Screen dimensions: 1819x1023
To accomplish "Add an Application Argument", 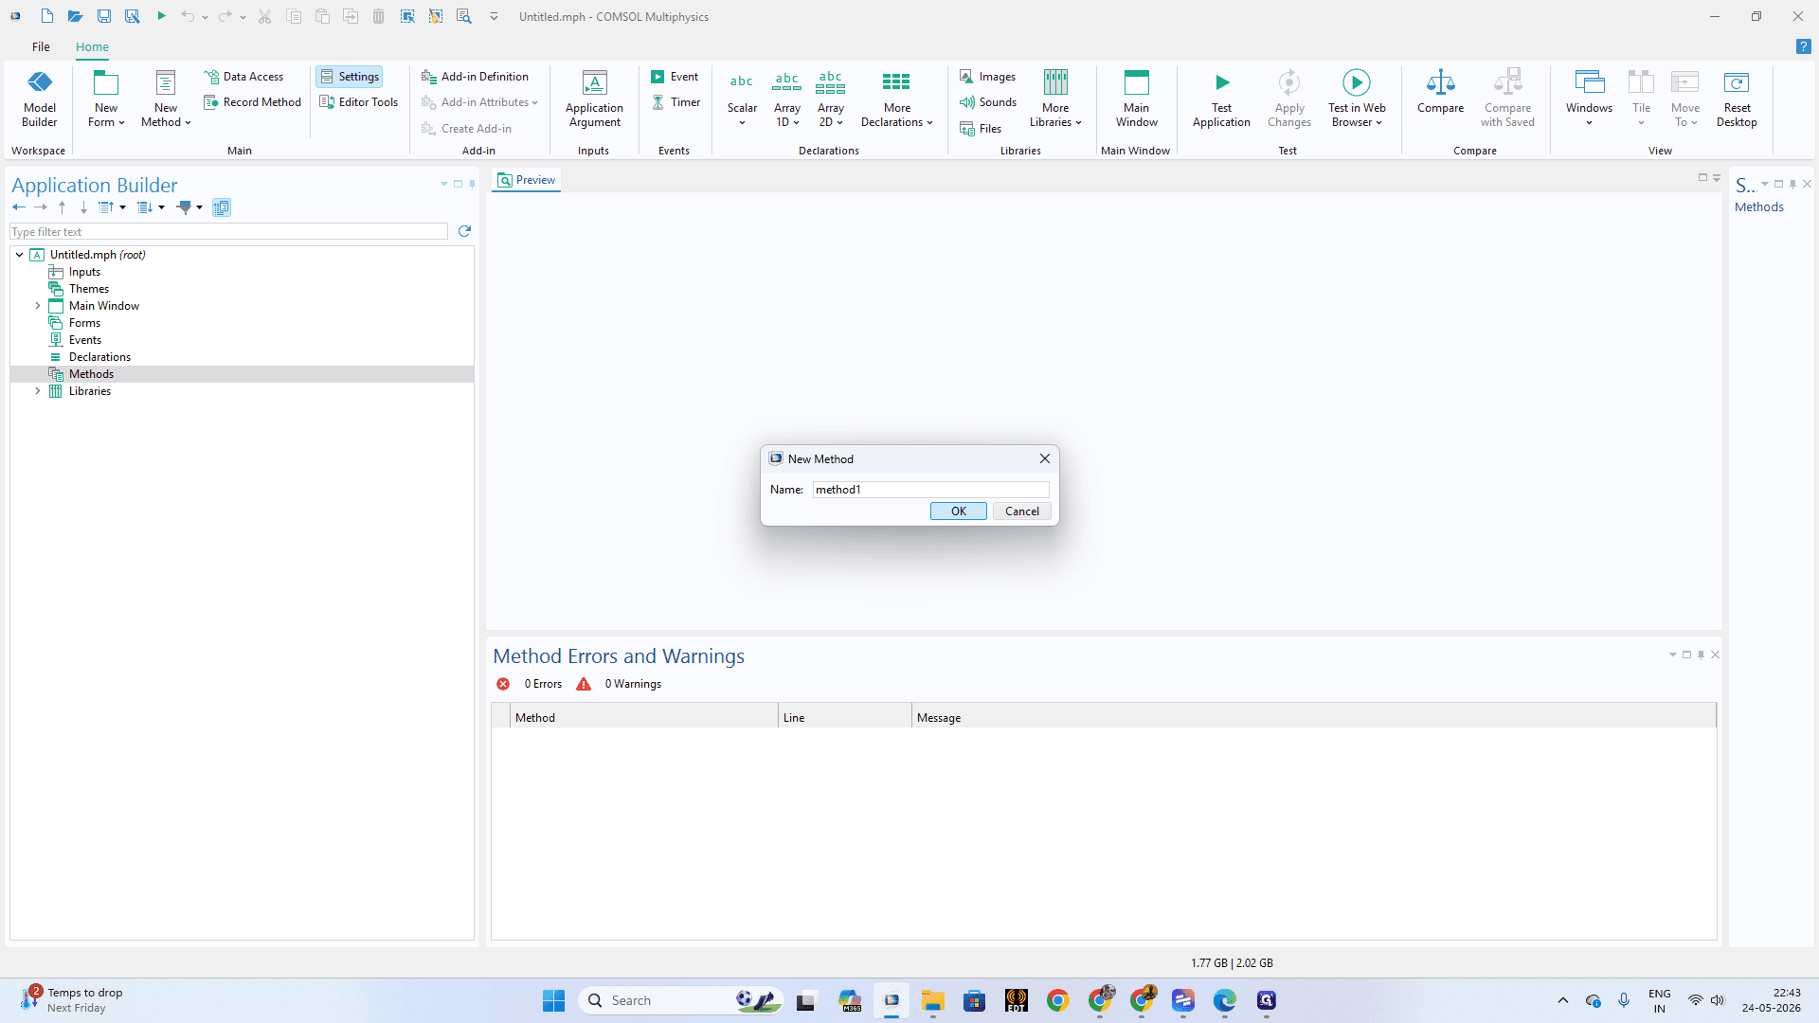I will tap(594, 99).
